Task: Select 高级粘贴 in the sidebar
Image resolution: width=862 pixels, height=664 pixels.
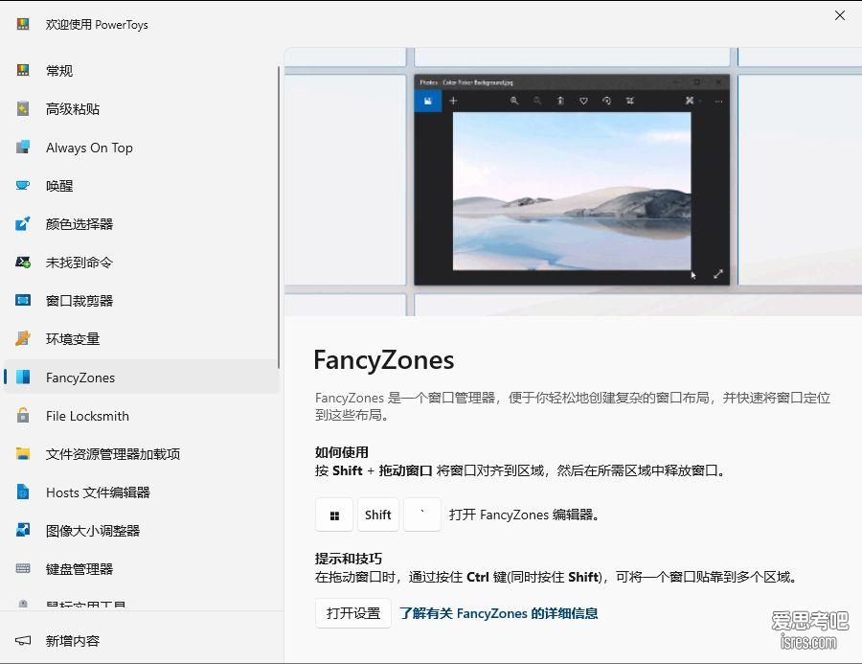Action: (142, 109)
